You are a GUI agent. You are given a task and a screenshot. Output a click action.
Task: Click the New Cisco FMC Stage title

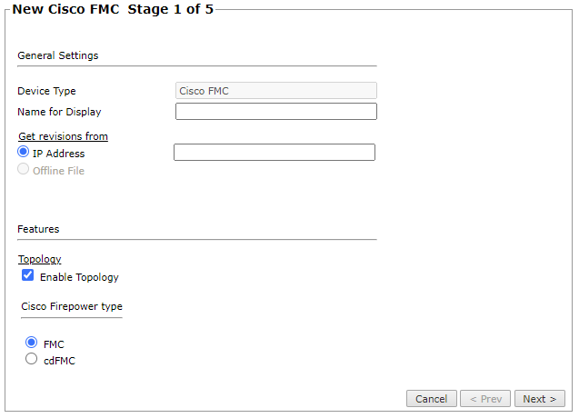click(x=113, y=11)
